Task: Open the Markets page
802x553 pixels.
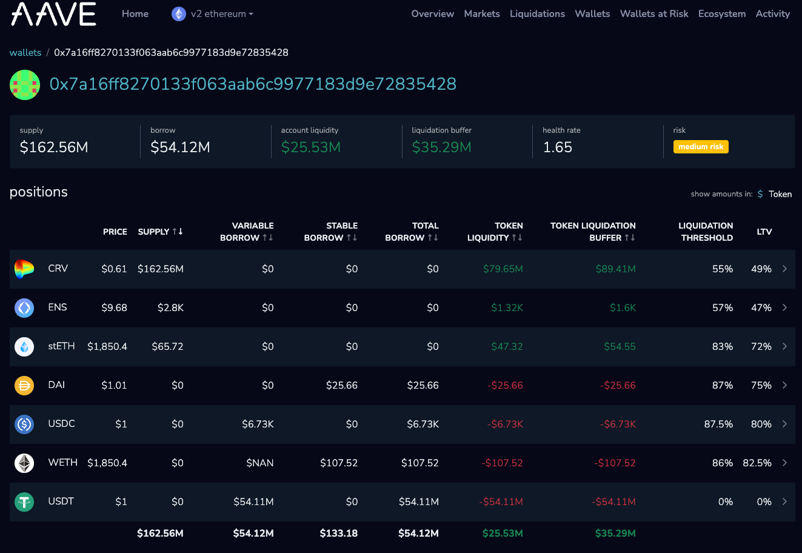Action: point(482,14)
